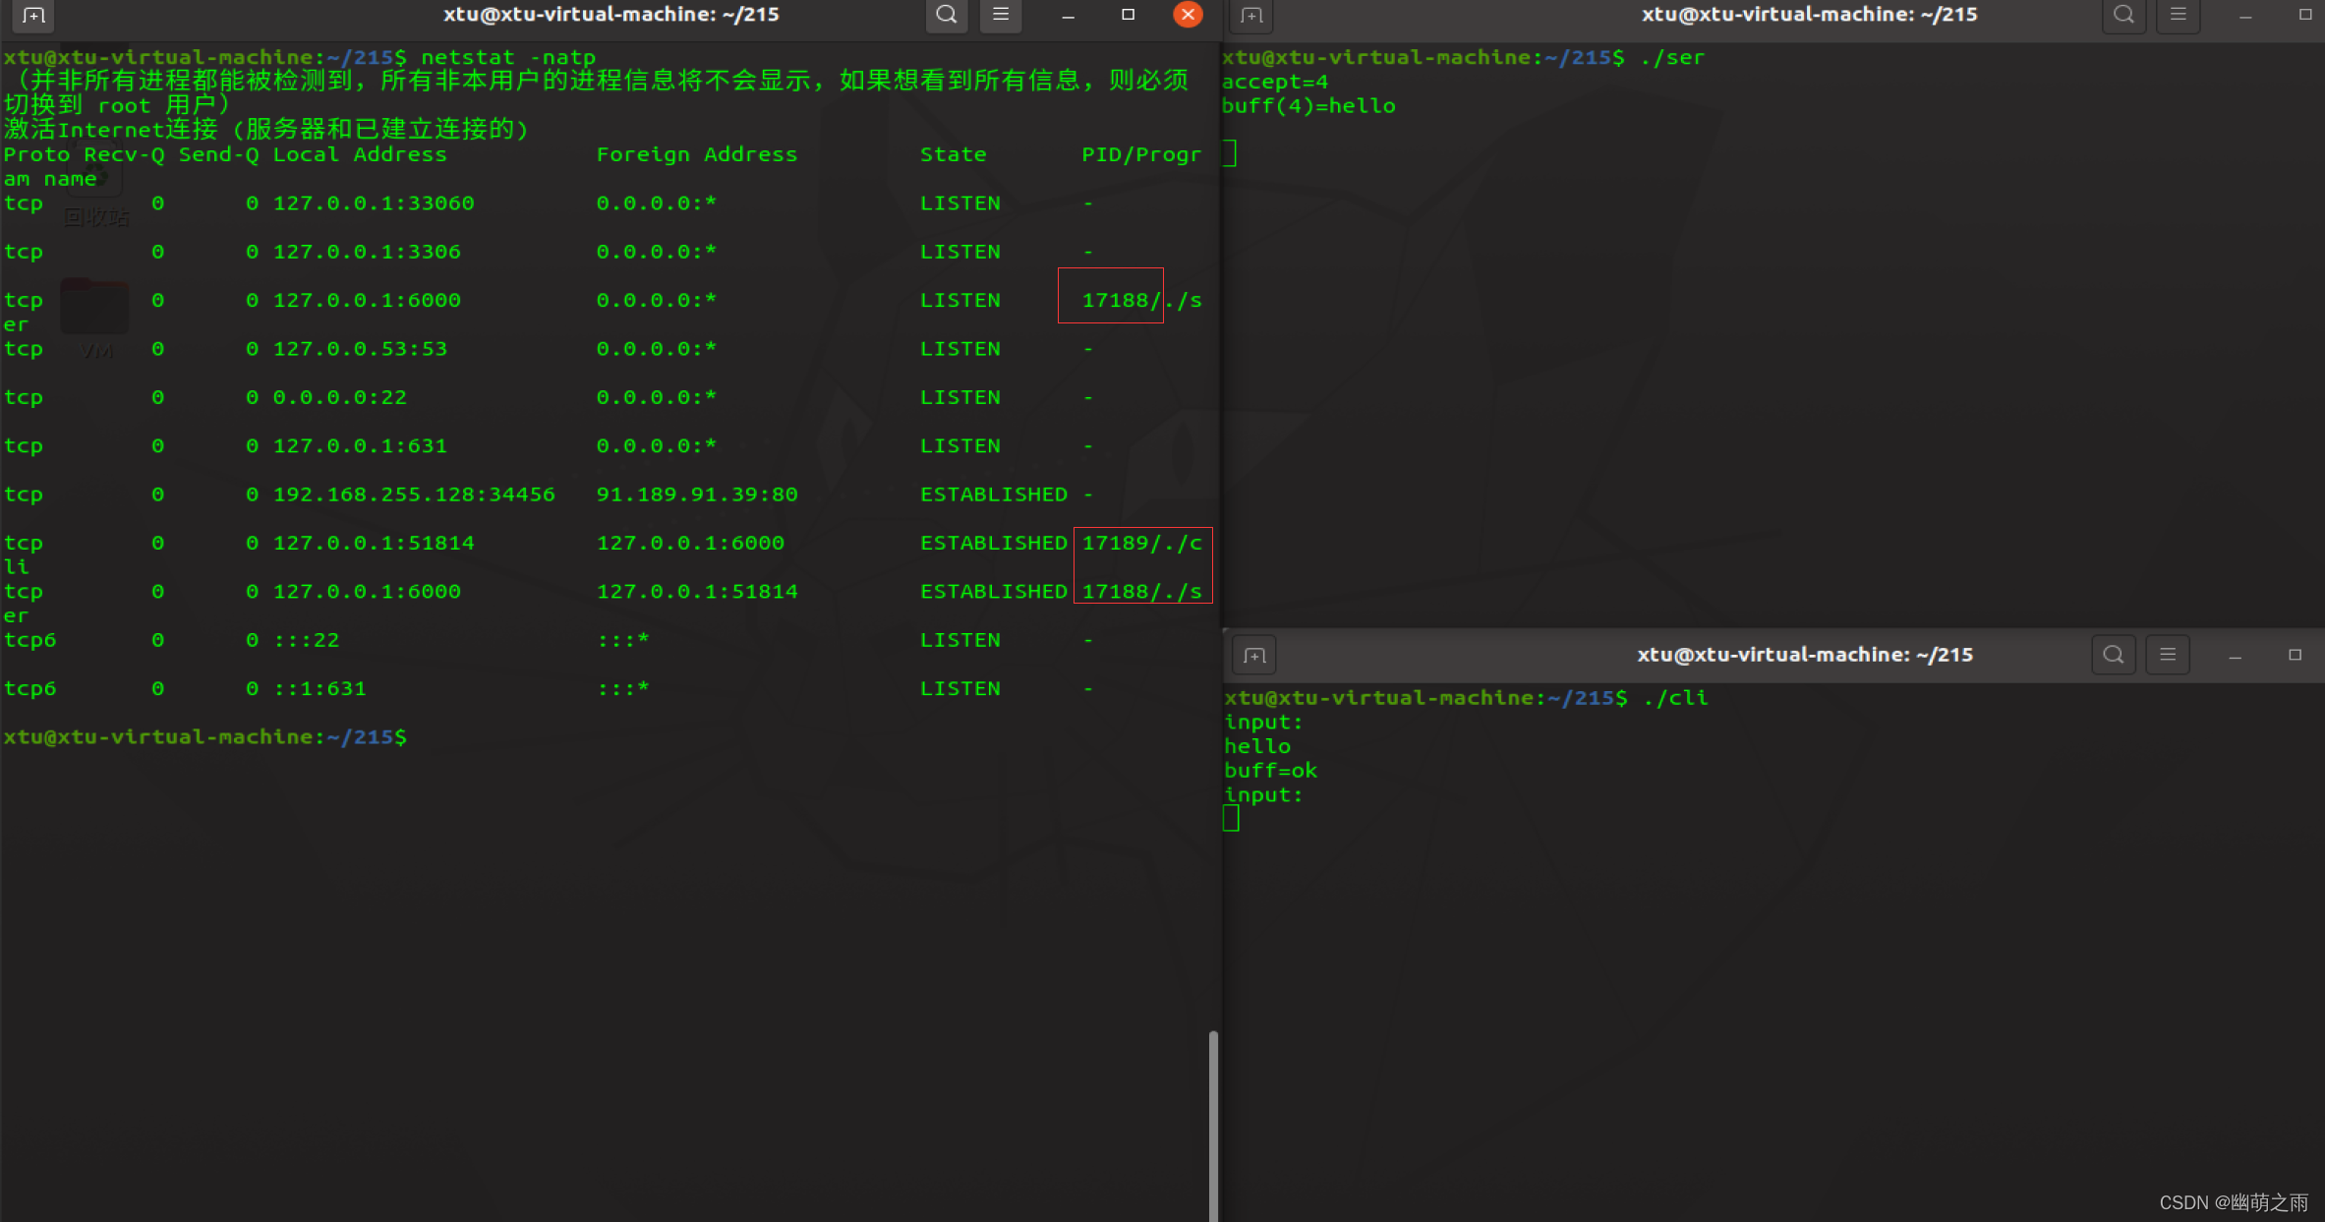Minimize the netstat terminal window
The width and height of the screenshot is (2325, 1222).
click(1069, 15)
